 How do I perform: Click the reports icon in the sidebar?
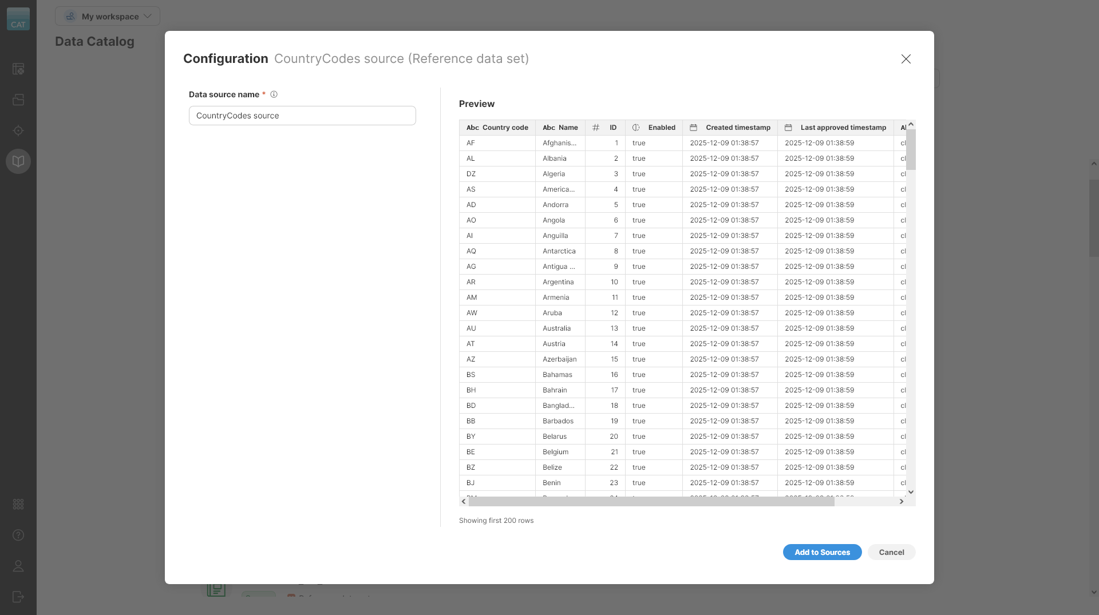click(x=19, y=69)
